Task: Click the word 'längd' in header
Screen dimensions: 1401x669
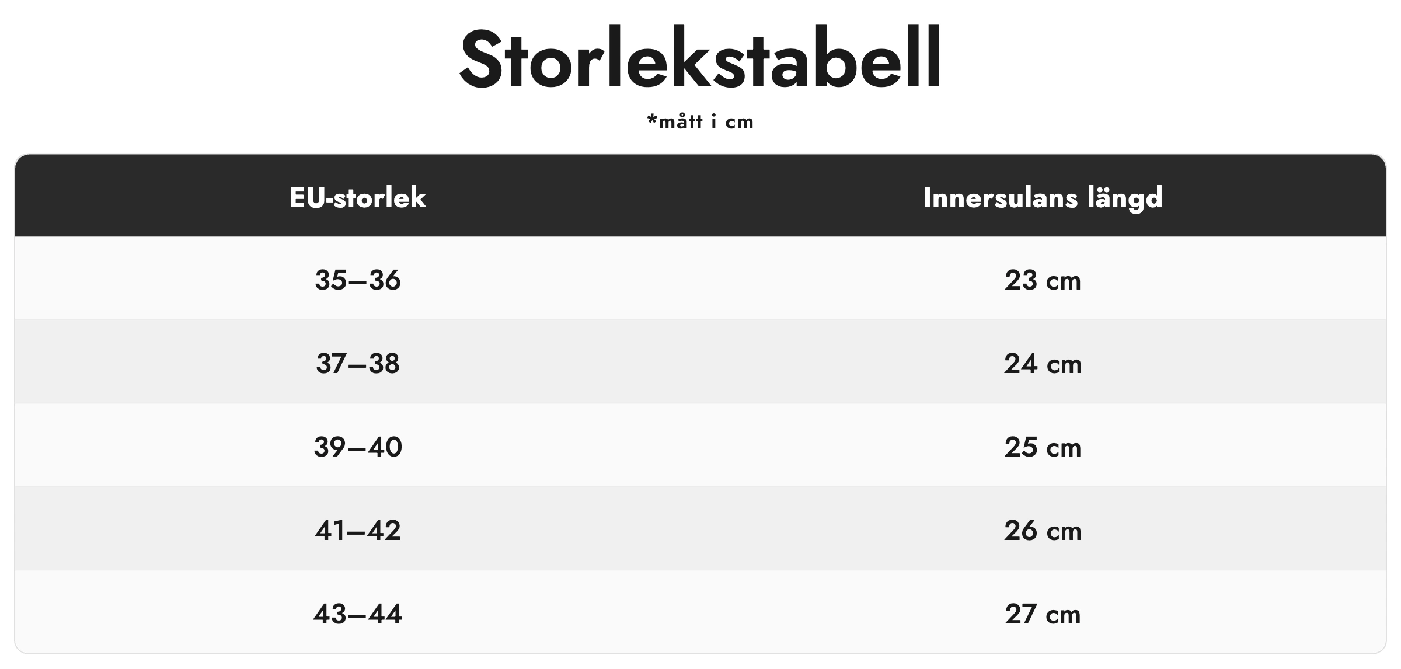Action: (x=1125, y=198)
